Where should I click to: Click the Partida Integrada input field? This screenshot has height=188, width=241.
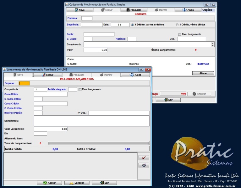(x=73, y=89)
